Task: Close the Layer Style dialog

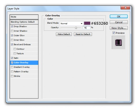Action: pos(125,8)
